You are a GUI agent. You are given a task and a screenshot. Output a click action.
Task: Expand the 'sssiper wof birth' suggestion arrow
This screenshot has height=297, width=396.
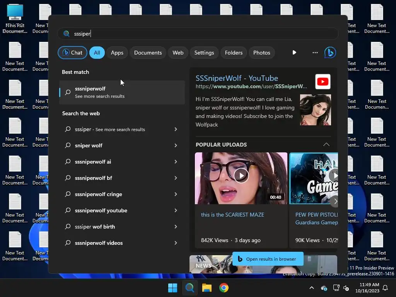176,227
